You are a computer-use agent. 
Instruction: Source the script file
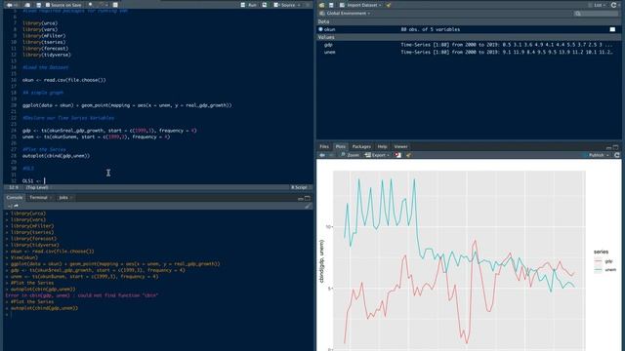click(284, 5)
